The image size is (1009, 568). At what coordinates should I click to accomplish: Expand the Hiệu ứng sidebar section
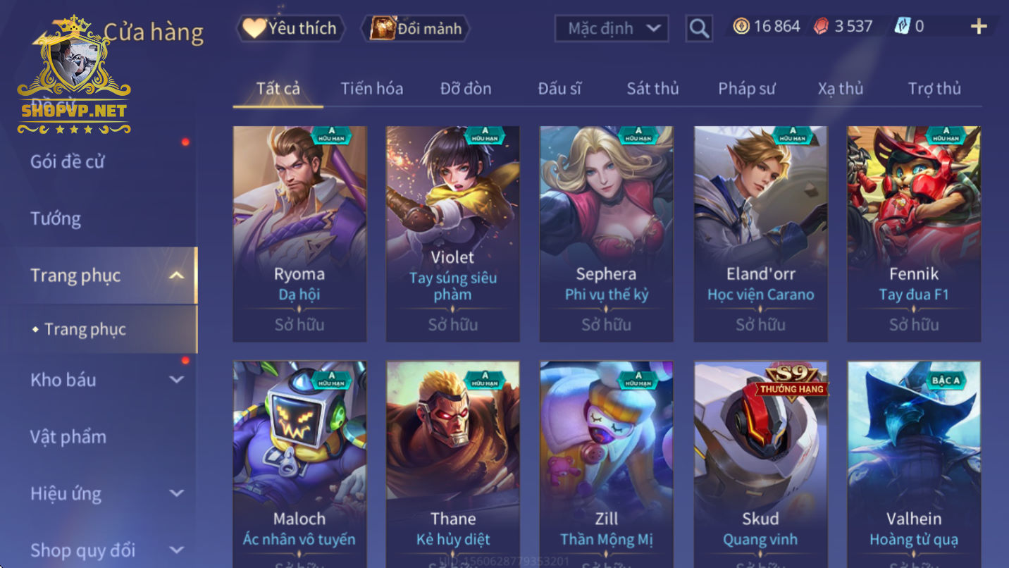[177, 493]
